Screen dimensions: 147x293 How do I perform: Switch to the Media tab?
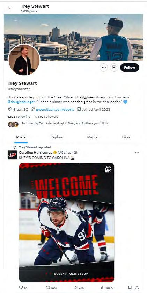[x=92, y=137]
